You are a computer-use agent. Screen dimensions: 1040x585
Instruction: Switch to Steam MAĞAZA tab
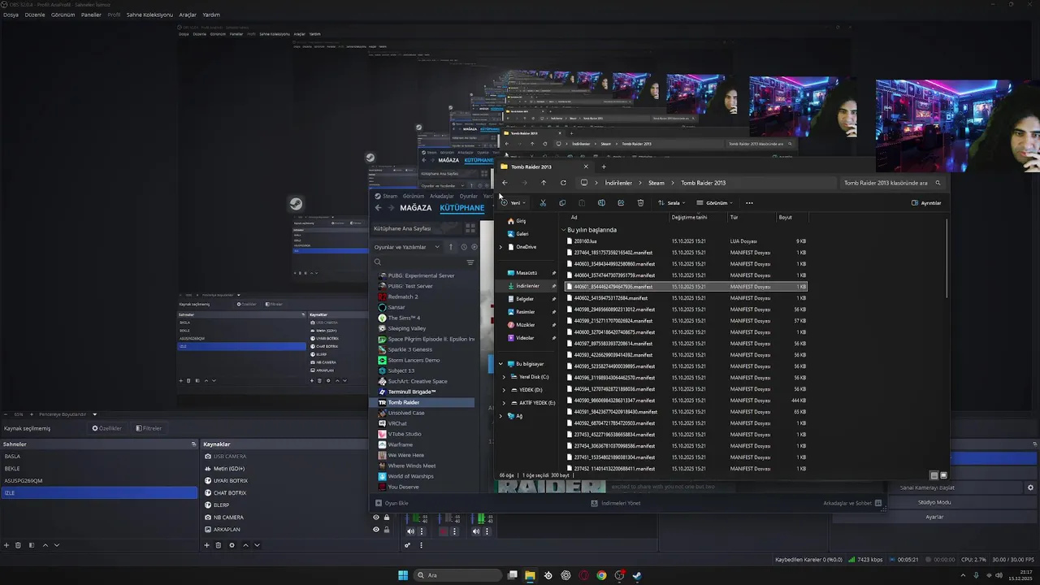pos(415,208)
